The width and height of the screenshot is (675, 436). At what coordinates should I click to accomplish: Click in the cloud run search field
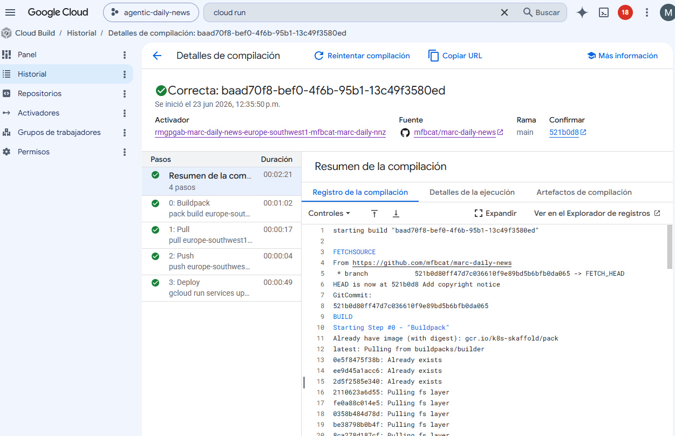(351, 12)
